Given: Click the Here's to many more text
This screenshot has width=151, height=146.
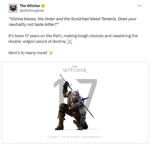Looking at the screenshot, I should click(28, 53).
